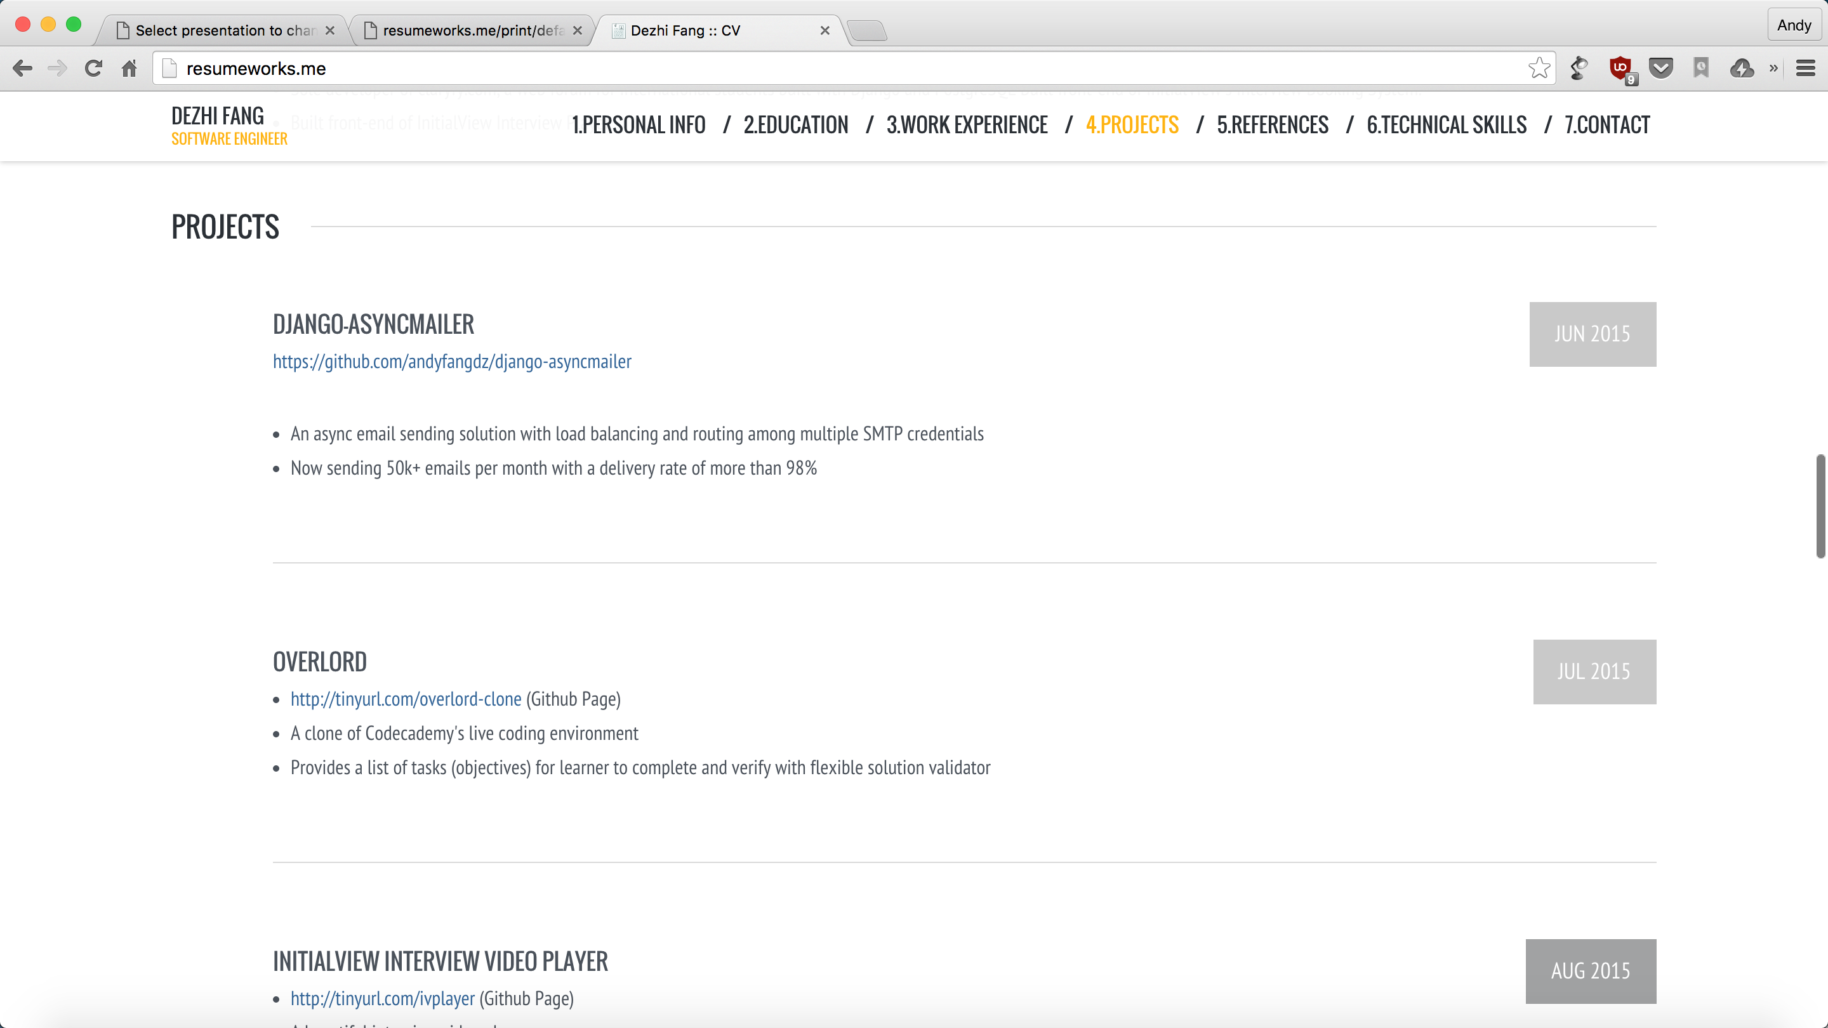Reload the current page
1828x1028 pixels.
pos(93,68)
